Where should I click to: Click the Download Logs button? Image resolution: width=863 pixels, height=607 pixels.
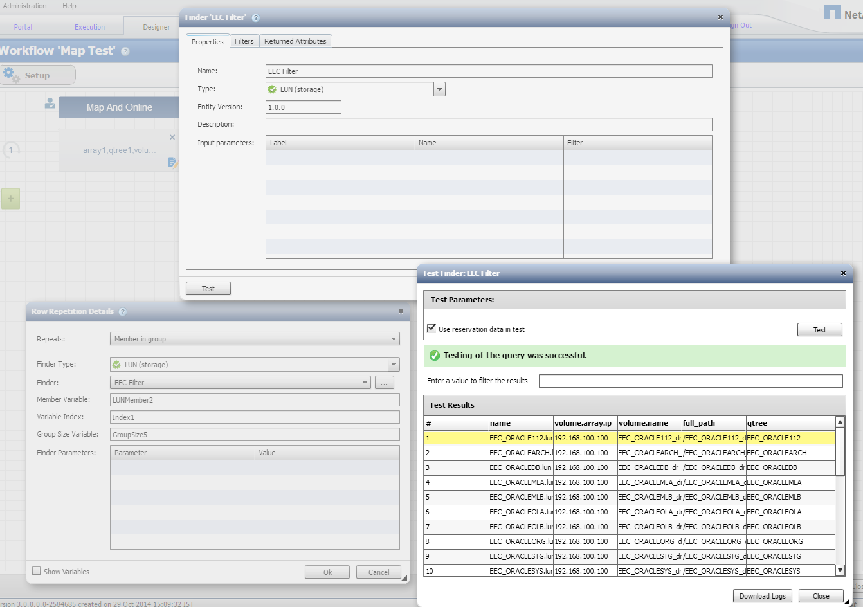tap(762, 596)
